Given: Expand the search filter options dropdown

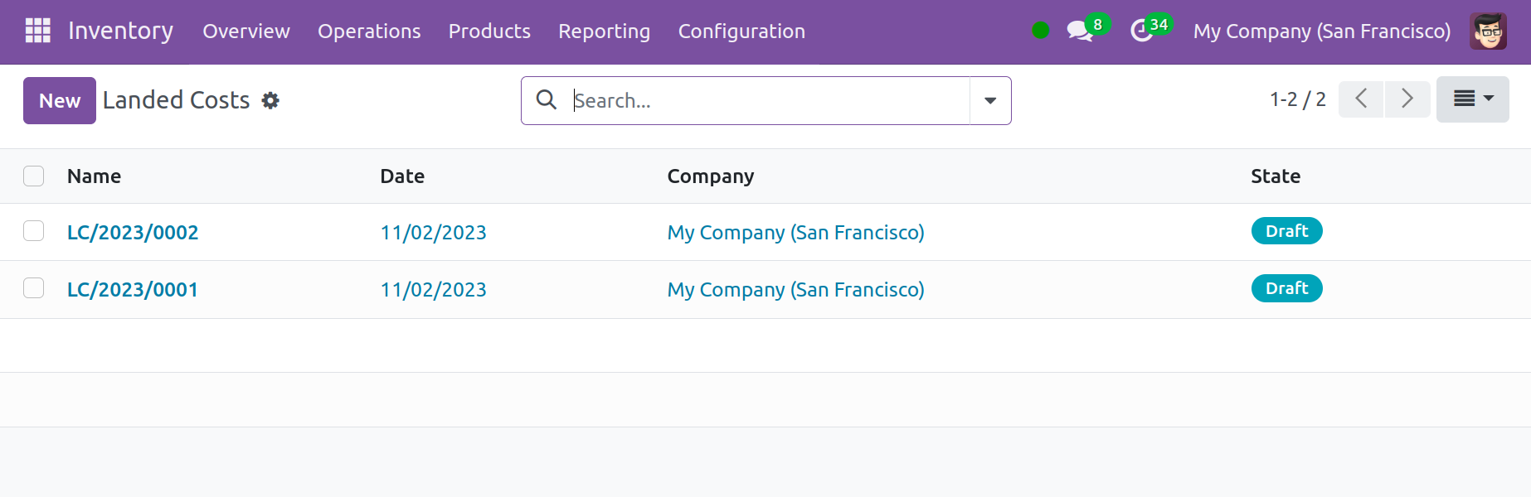Looking at the screenshot, I should (990, 100).
